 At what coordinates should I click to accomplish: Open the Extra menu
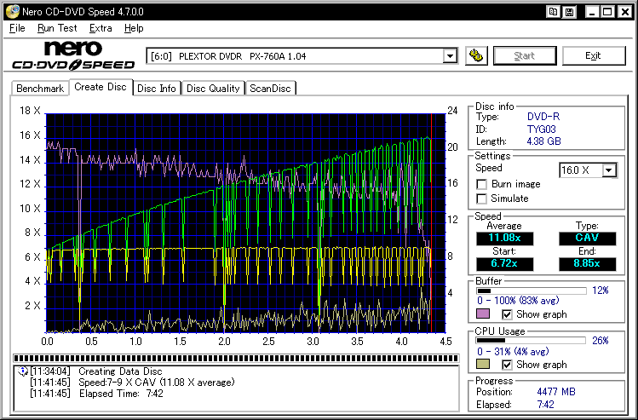pyautogui.click(x=101, y=28)
